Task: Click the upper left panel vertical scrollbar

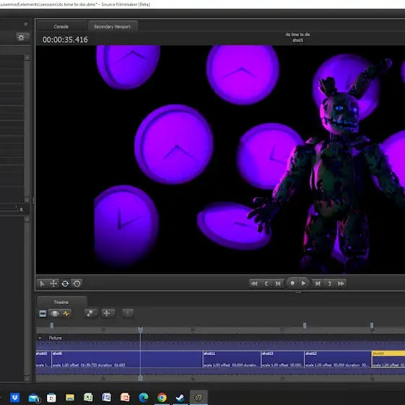Action: [x=27, y=129]
